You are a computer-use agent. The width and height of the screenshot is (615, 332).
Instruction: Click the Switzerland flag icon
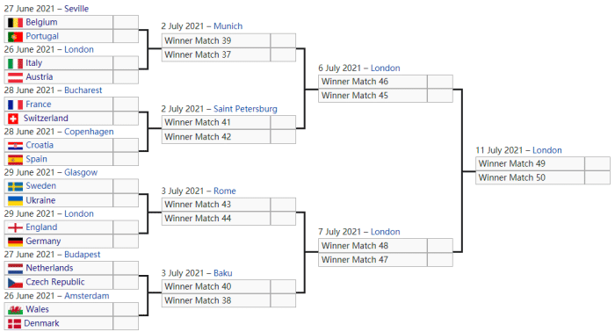click(13, 119)
